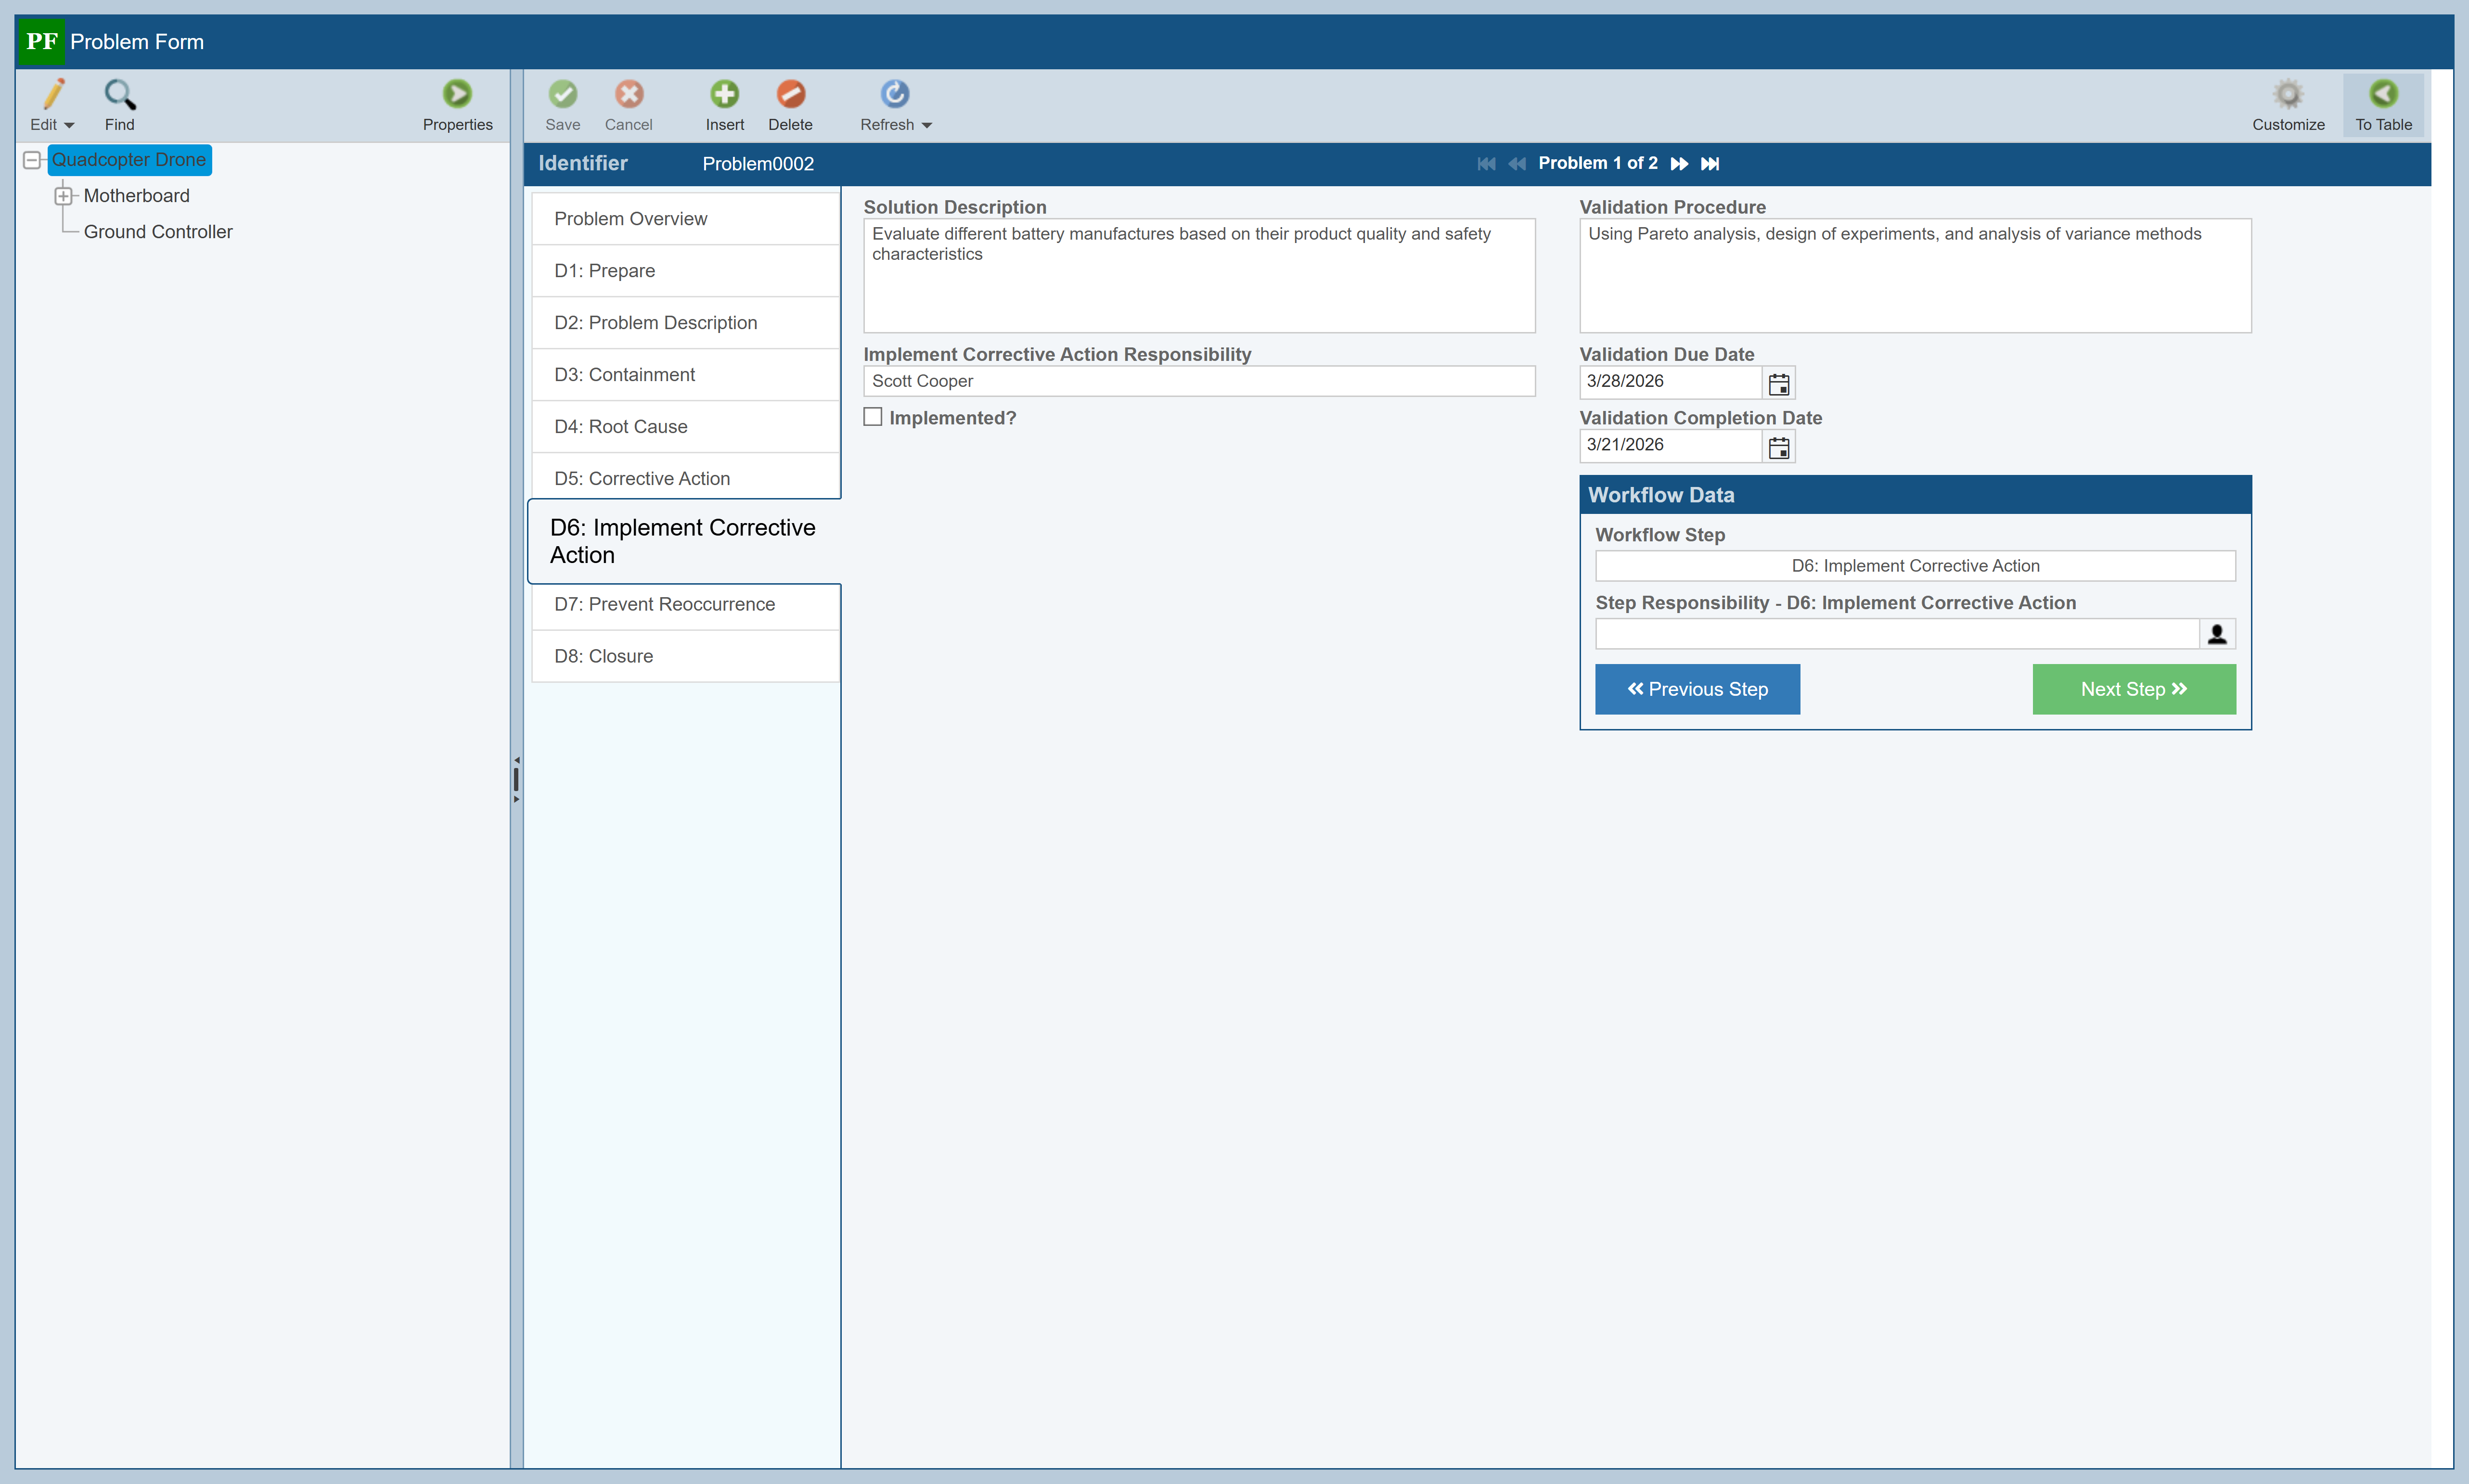The width and height of the screenshot is (2469, 1484).
Task: Expand the Motherboard tree node
Action: tap(63, 196)
